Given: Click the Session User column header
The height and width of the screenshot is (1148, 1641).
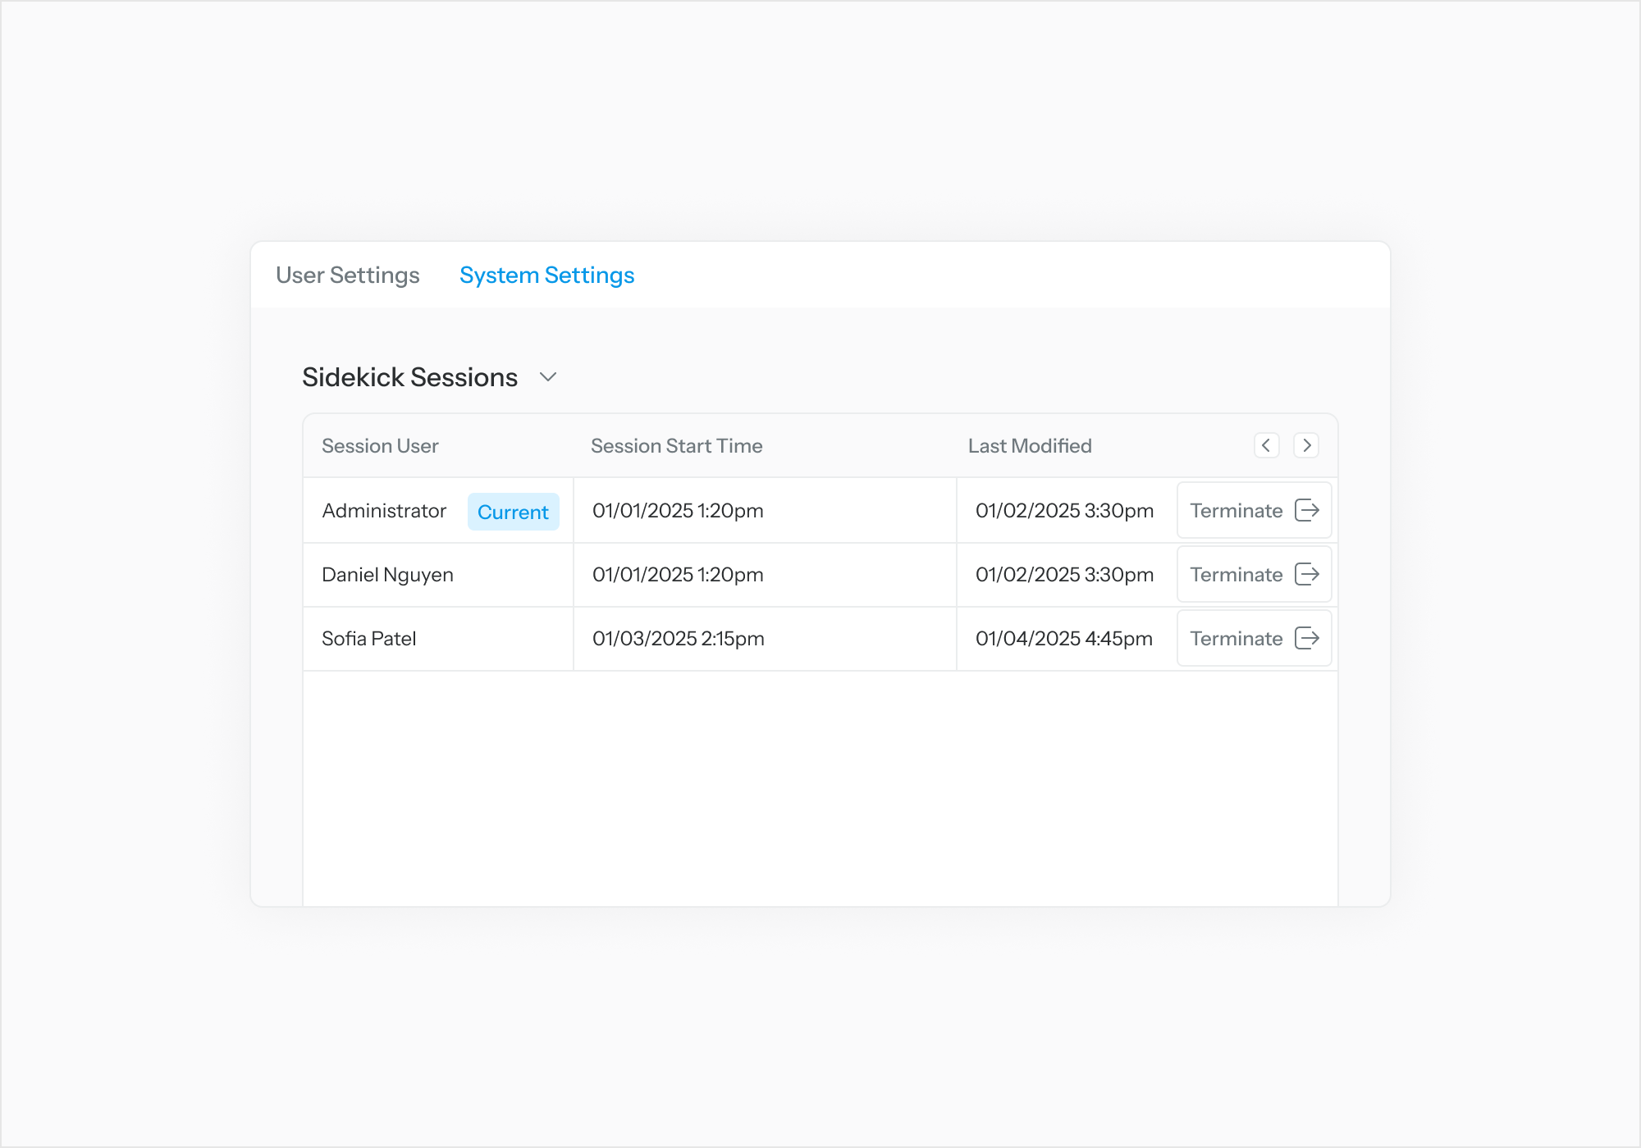Looking at the screenshot, I should [380, 446].
